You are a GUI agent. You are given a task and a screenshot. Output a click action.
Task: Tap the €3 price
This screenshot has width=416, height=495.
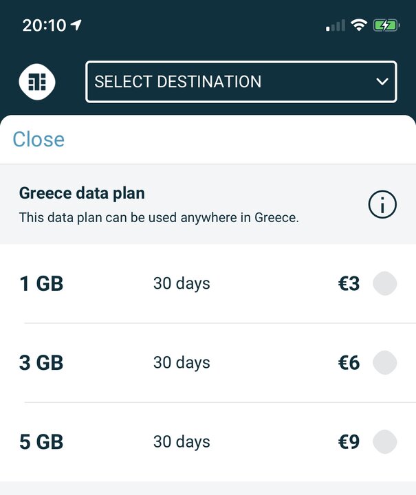pos(349,283)
